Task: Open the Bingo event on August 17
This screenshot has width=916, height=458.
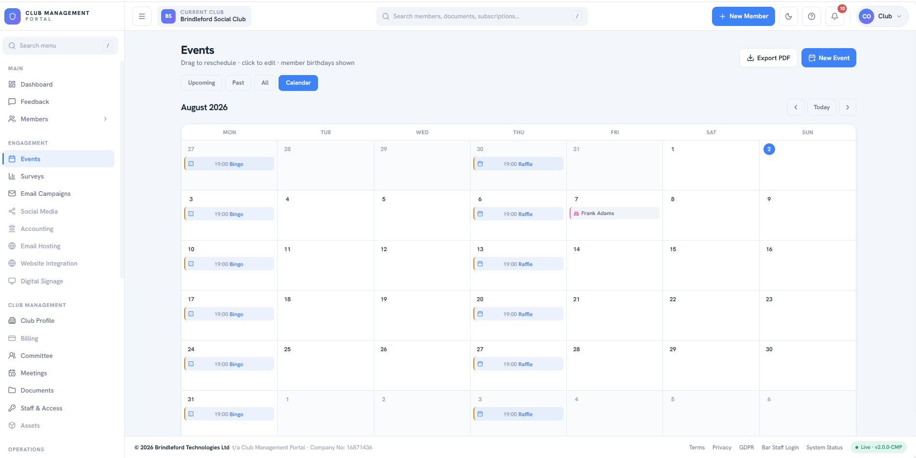Action: pyautogui.click(x=229, y=314)
